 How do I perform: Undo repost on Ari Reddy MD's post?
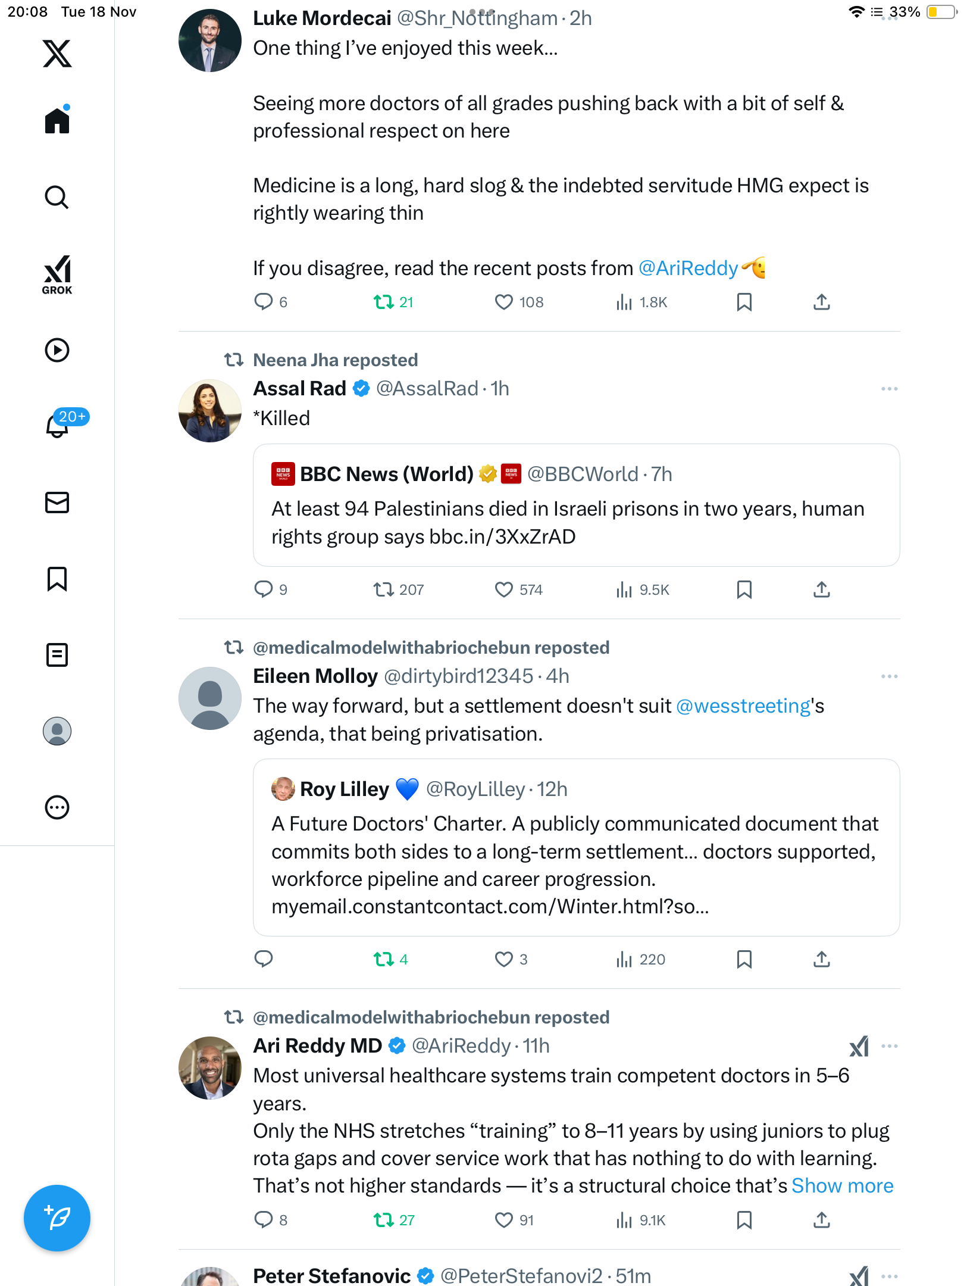384,1221
